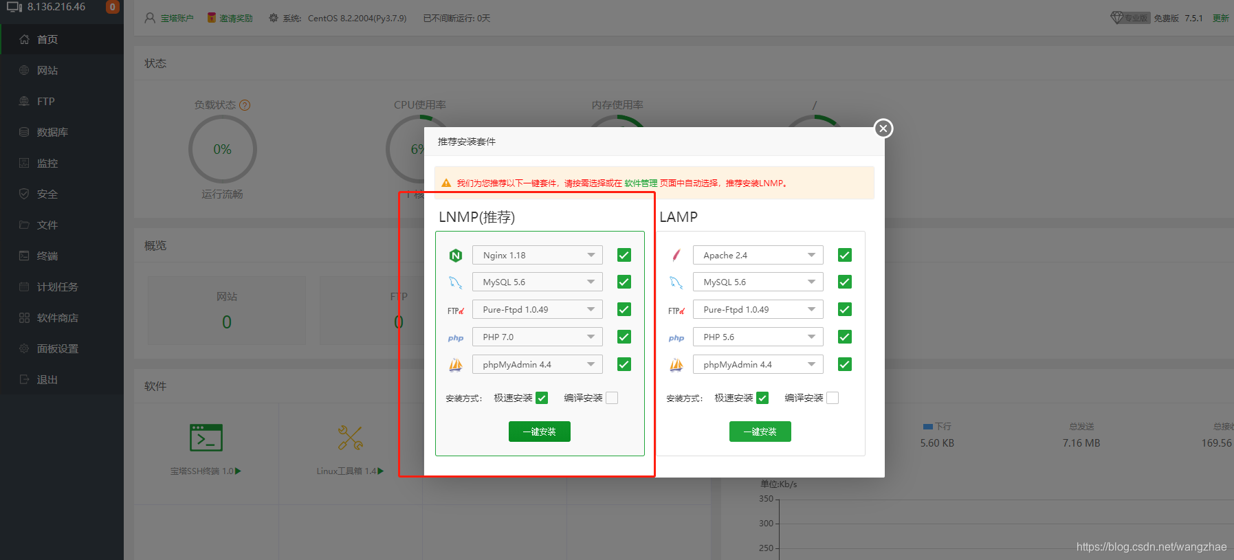Click the MySQL dolphin icon in LAMP

click(676, 282)
